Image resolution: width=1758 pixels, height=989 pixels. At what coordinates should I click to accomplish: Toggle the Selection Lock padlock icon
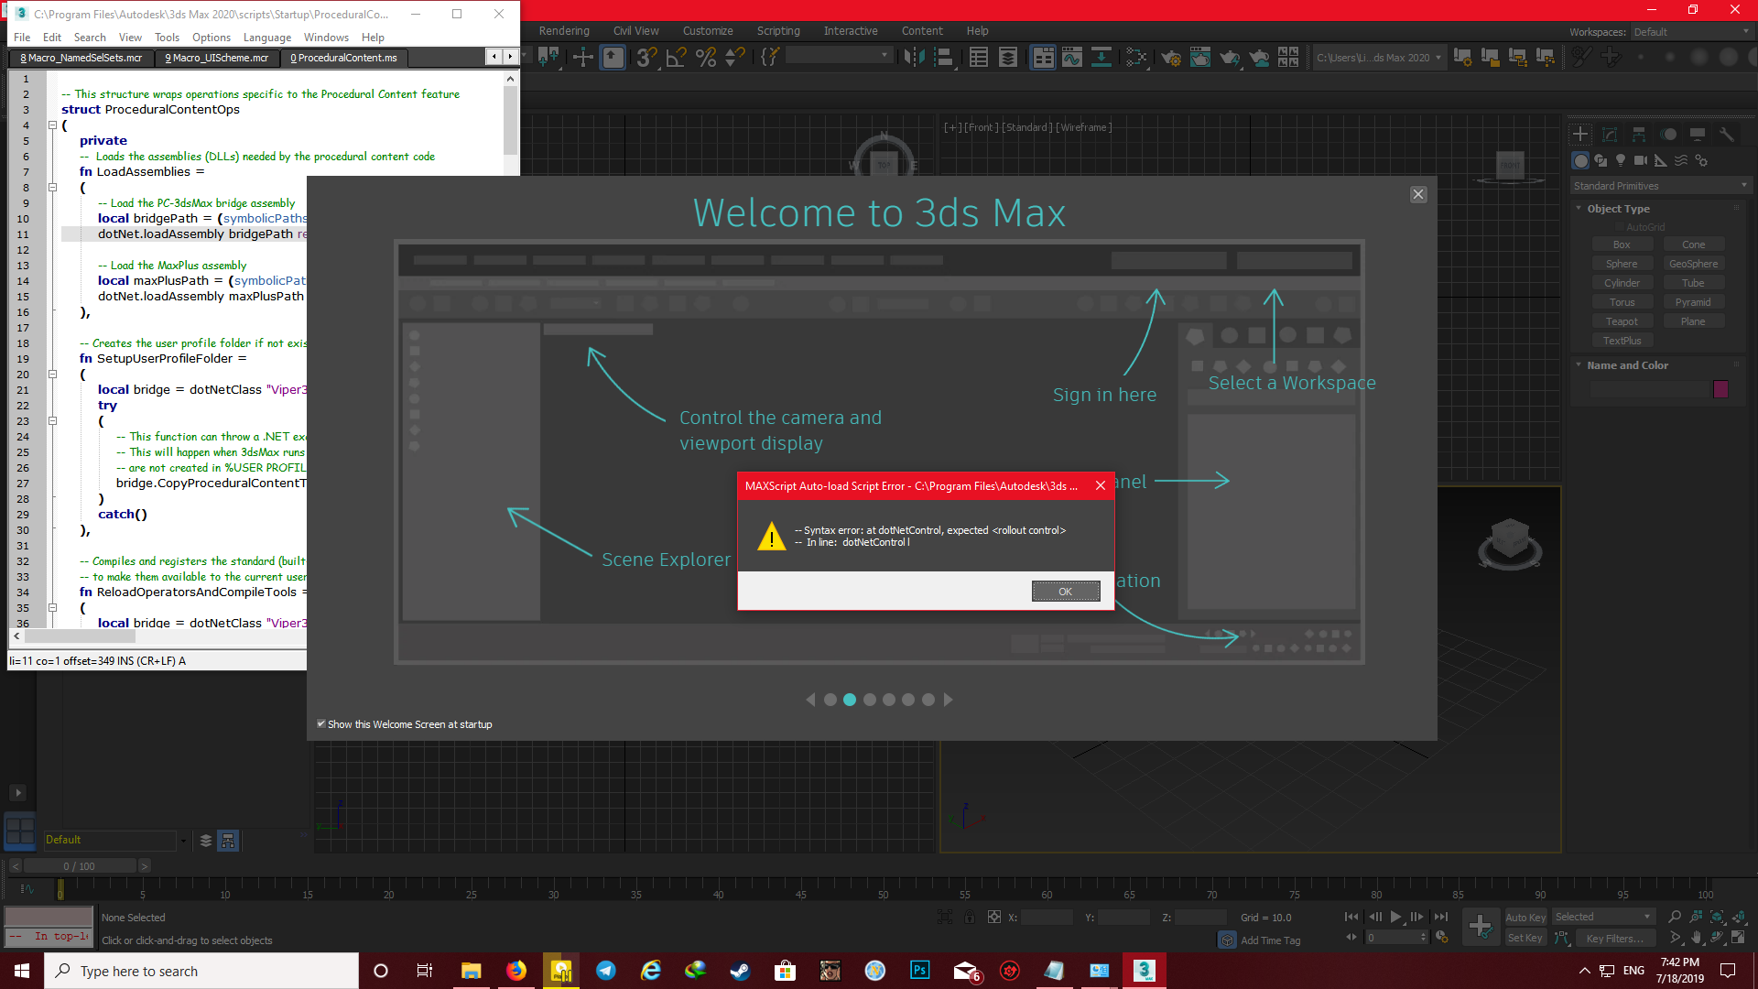[x=970, y=917]
